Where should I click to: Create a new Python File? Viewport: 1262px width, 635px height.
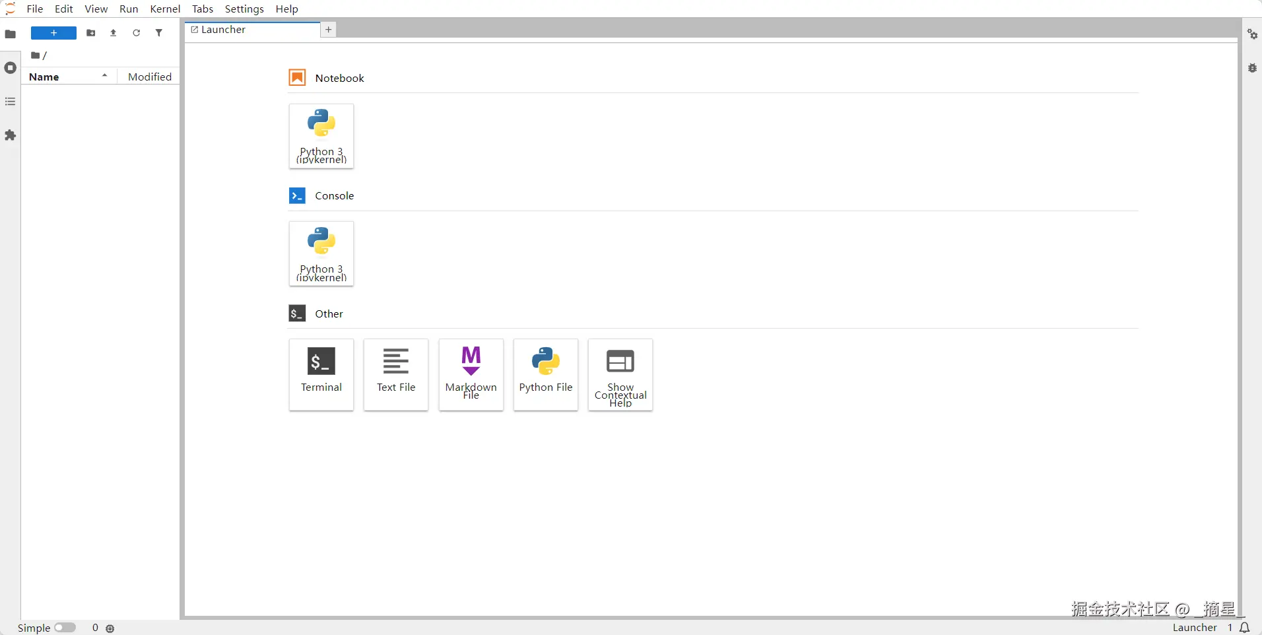pos(546,374)
